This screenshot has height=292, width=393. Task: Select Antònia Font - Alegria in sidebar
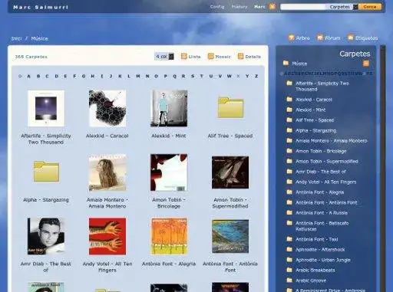(x=320, y=192)
